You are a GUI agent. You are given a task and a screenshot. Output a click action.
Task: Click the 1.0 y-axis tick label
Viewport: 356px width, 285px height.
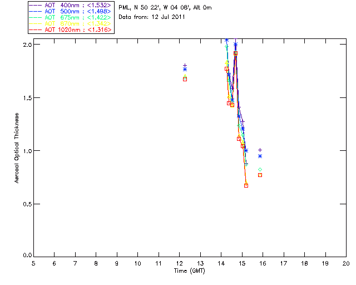point(27,151)
